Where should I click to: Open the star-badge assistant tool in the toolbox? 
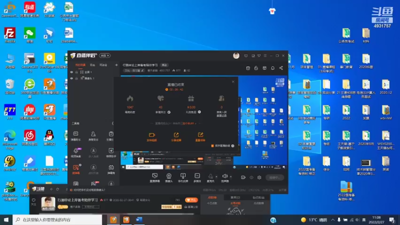111,152
